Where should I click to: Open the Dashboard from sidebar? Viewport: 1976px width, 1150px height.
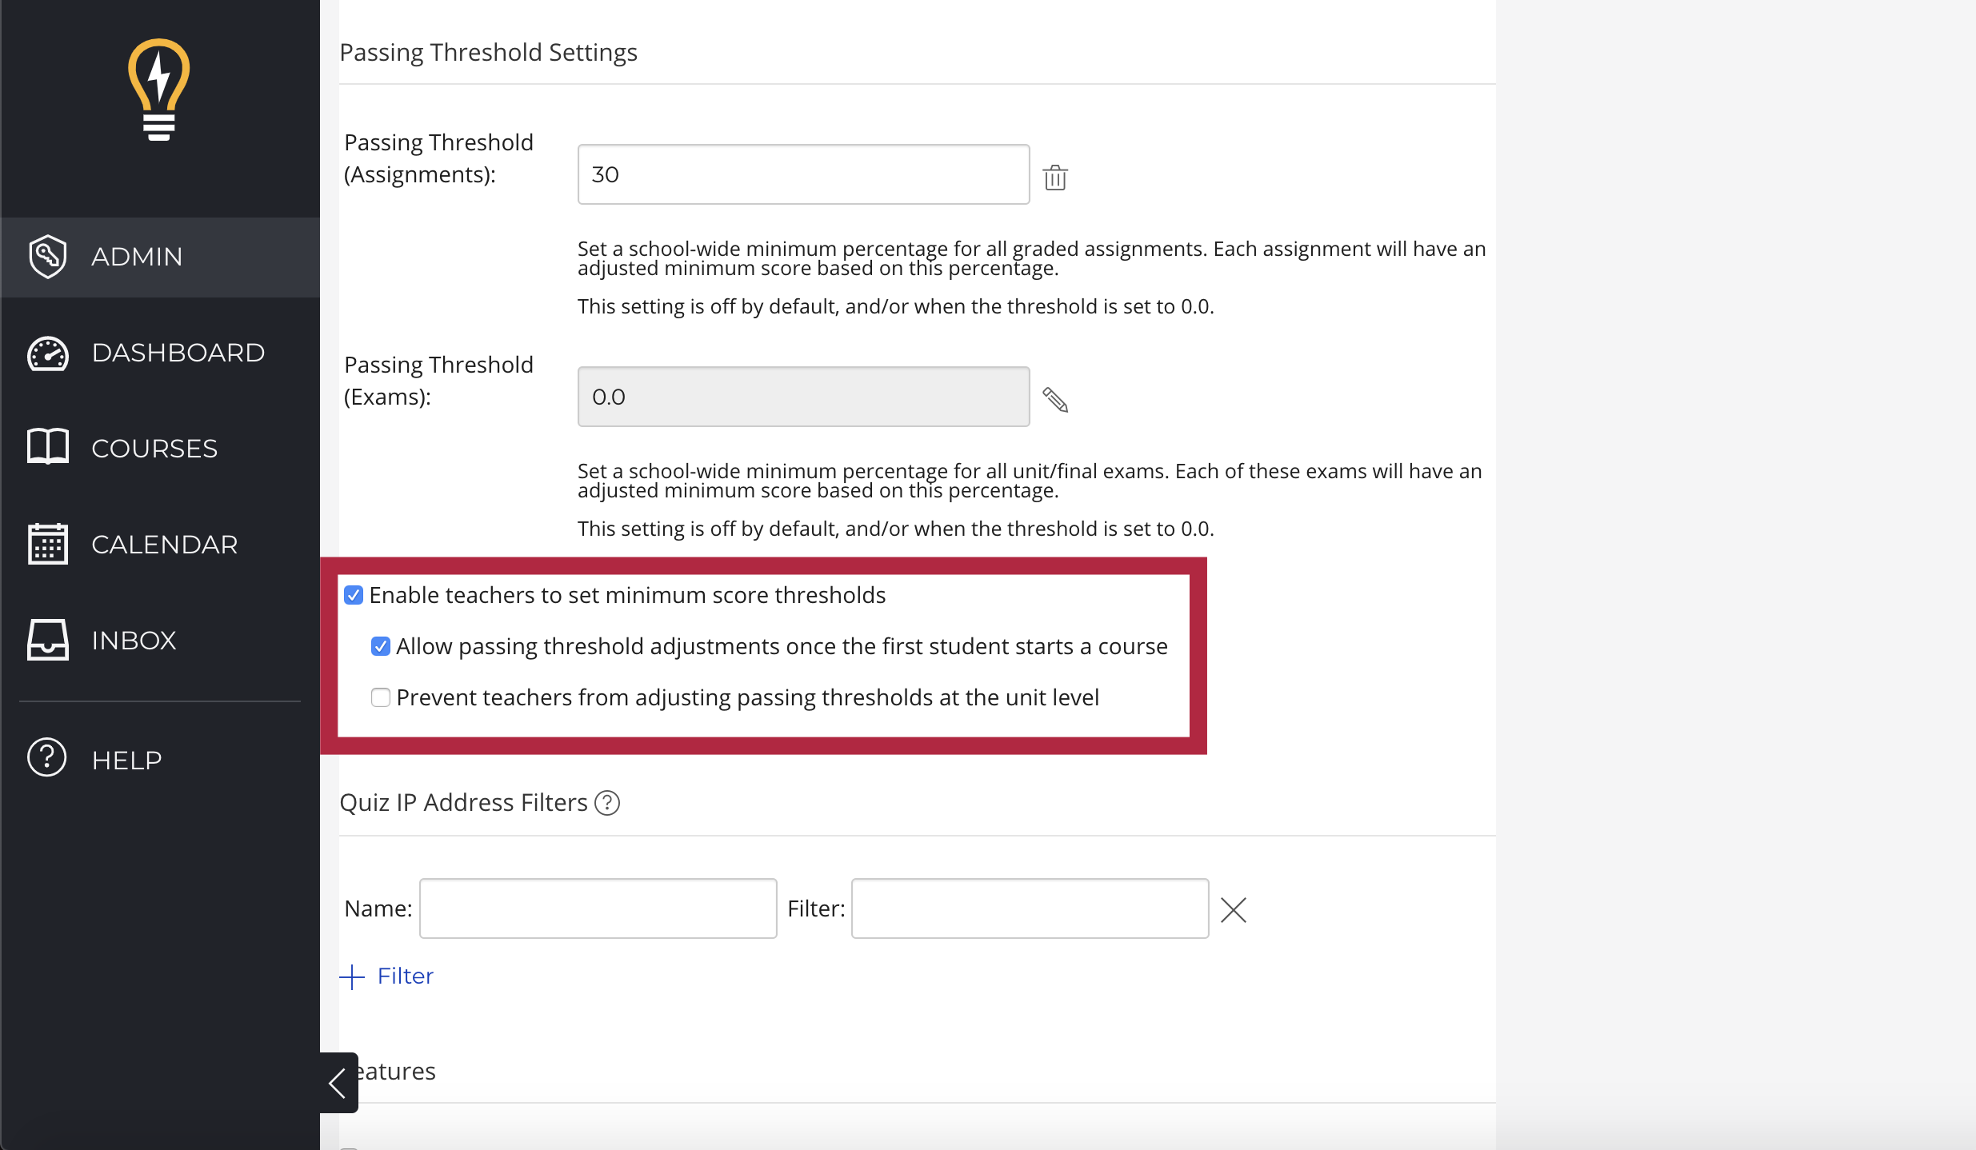[x=162, y=352]
